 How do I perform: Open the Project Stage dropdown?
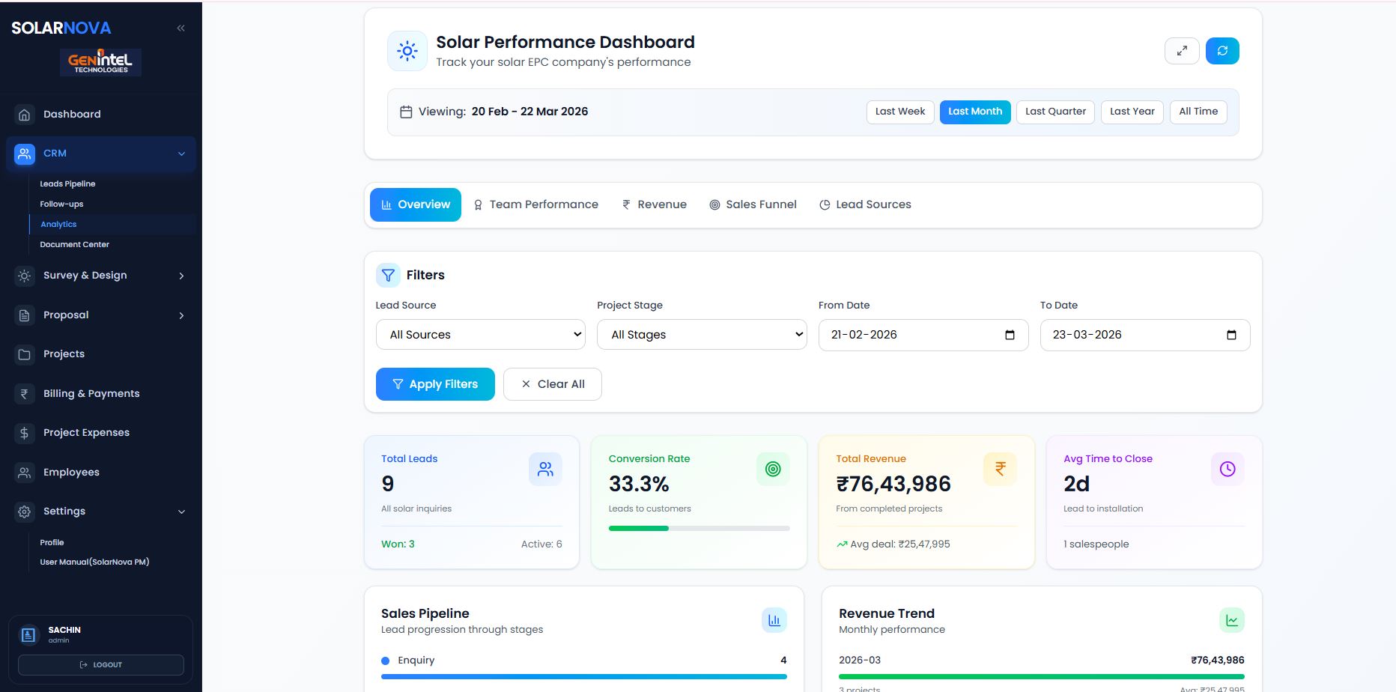pos(701,335)
